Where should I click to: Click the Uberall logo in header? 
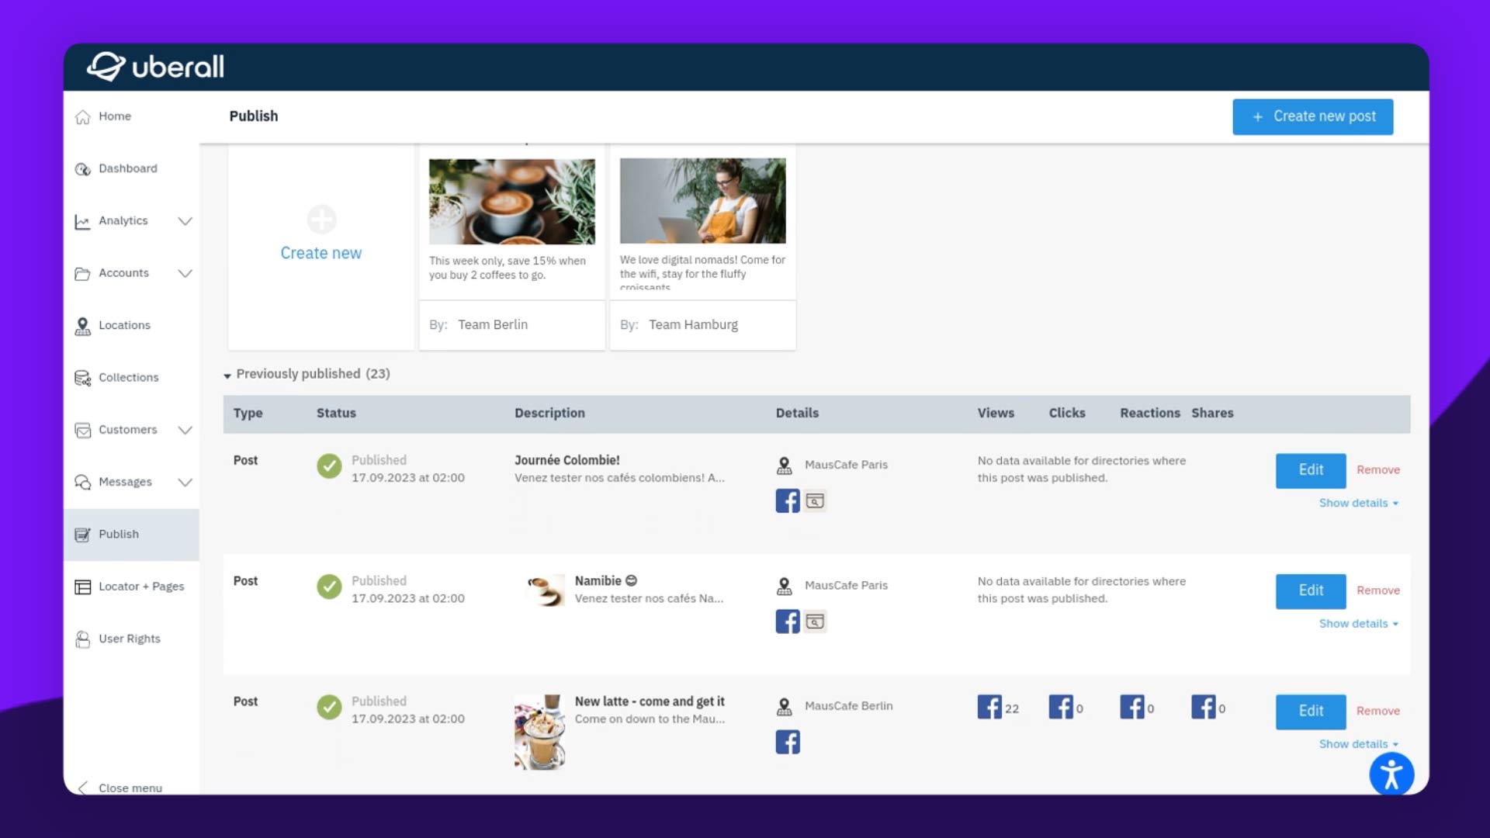coord(156,67)
